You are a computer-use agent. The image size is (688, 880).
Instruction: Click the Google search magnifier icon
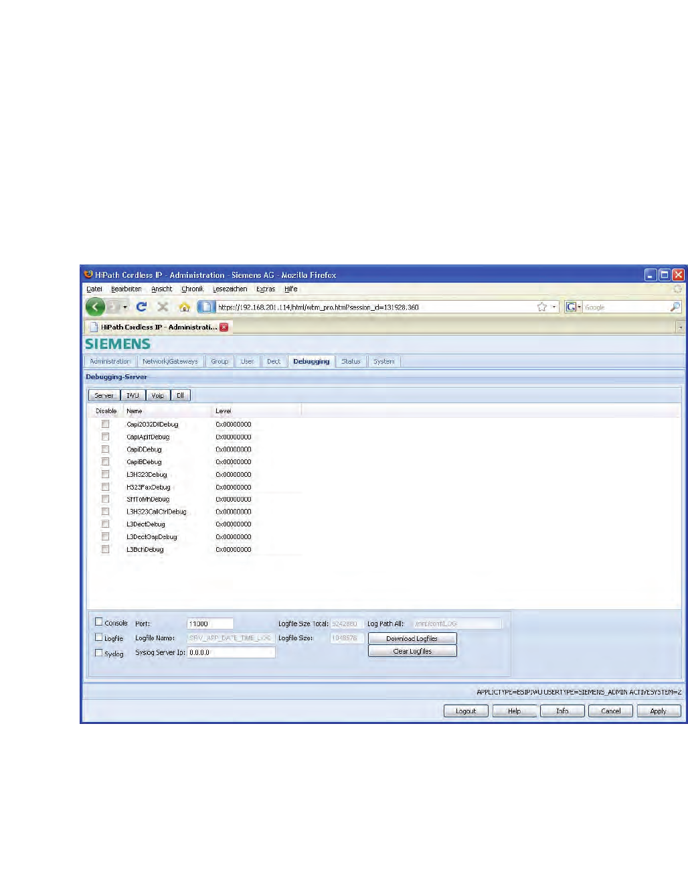click(675, 307)
